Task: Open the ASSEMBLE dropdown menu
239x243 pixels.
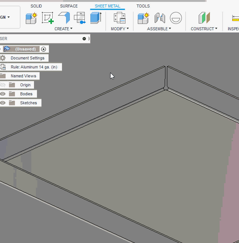Action: (x=159, y=29)
